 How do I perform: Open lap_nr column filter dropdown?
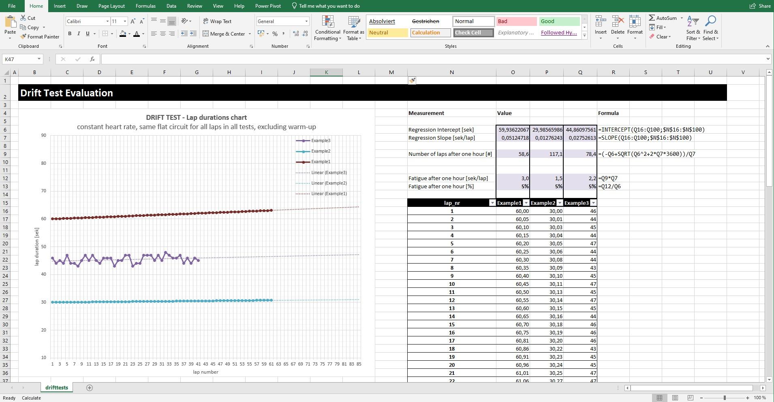point(492,203)
